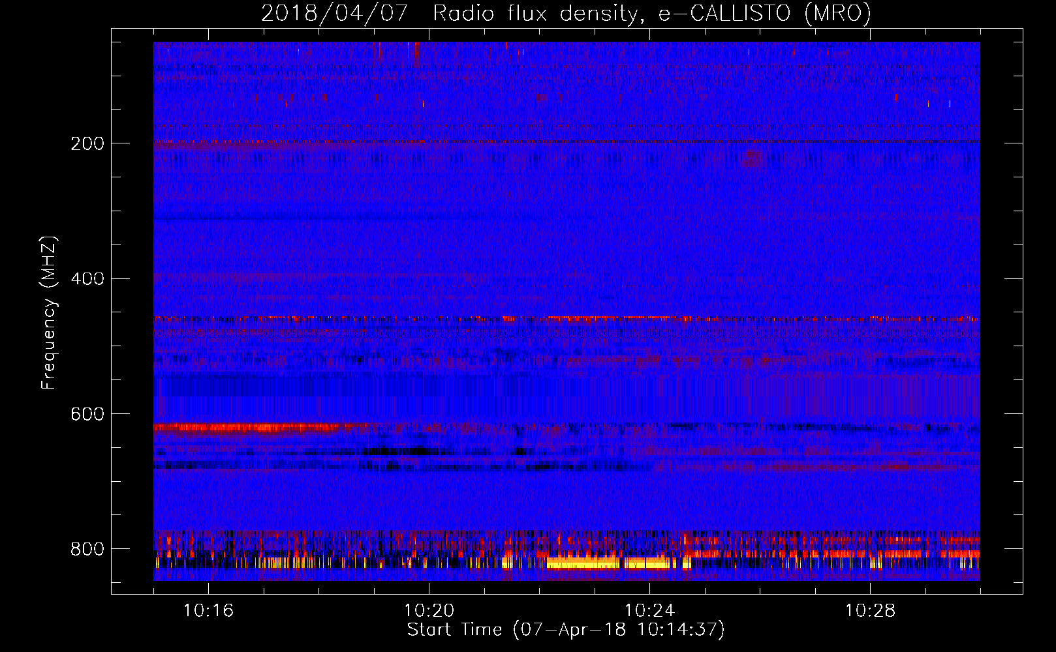This screenshot has width=1056, height=652.
Task: Click the "Start Time (07-Apr-18 10:14:37)" label
Action: point(566,629)
